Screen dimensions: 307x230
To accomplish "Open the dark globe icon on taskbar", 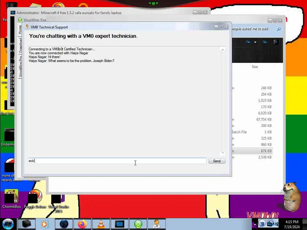I will point(64,224).
